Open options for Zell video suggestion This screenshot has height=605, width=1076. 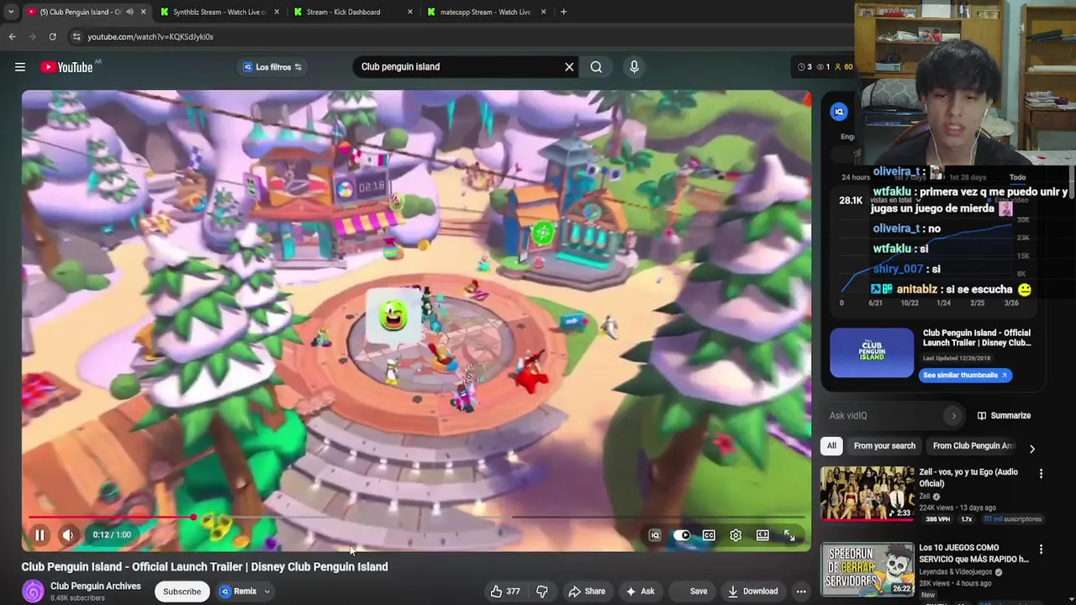point(1041,474)
